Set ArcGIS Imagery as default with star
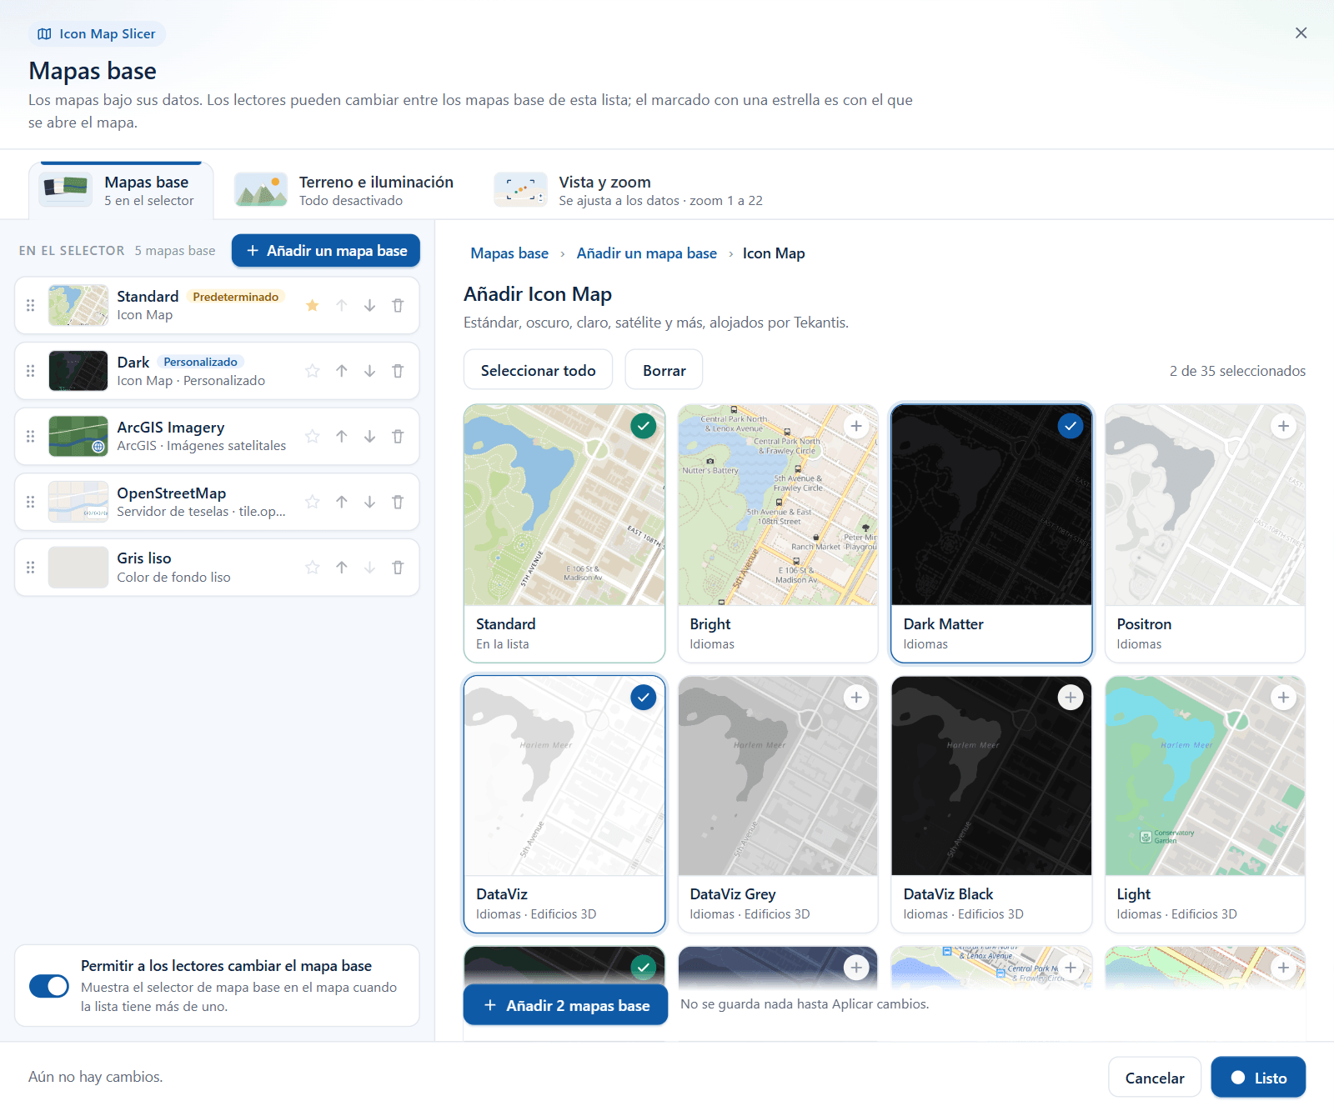The image size is (1334, 1111). tap(313, 436)
